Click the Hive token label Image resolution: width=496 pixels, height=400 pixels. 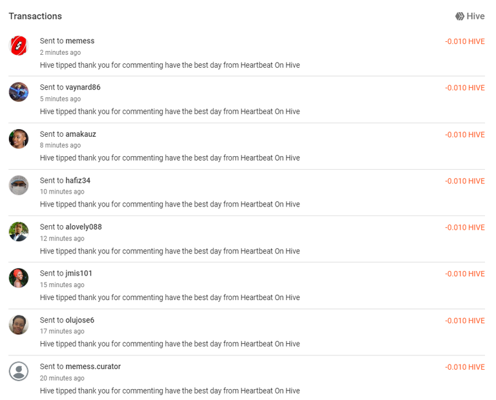pos(475,16)
